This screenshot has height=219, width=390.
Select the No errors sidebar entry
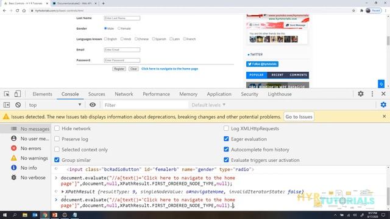[26, 148]
